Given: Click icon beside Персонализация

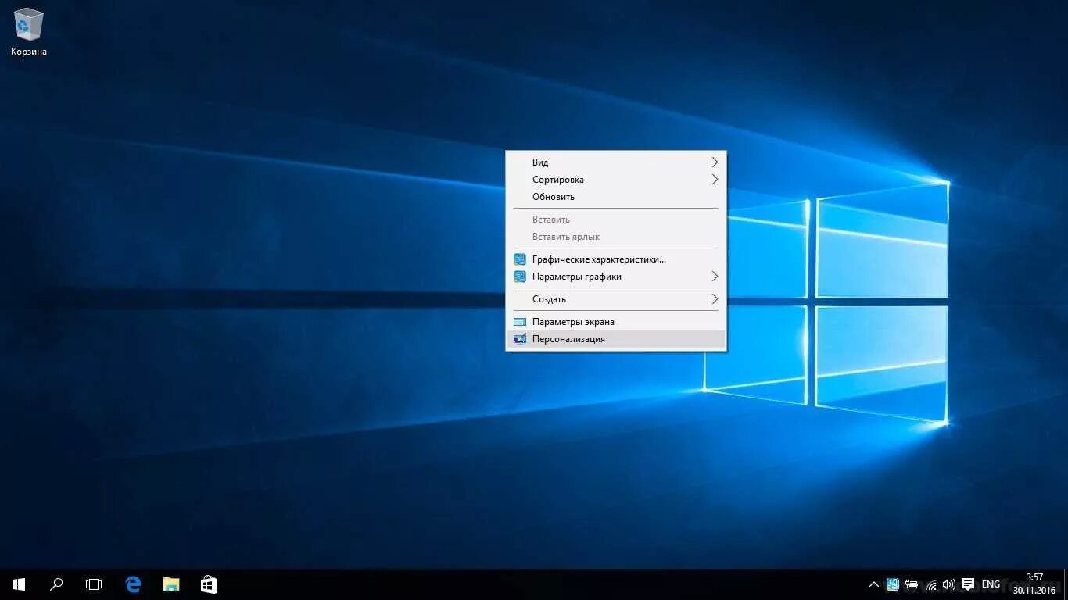Looking at the screenshot, I should [x=520, y=339].
